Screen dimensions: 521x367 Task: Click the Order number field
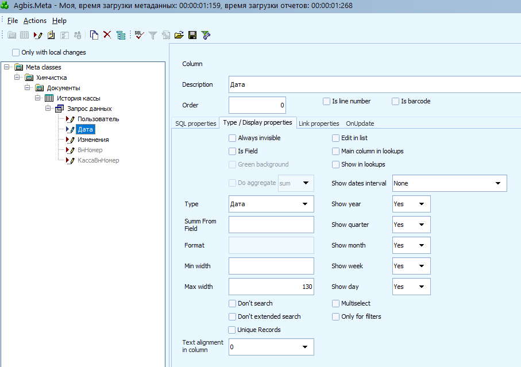click(257, 105)
